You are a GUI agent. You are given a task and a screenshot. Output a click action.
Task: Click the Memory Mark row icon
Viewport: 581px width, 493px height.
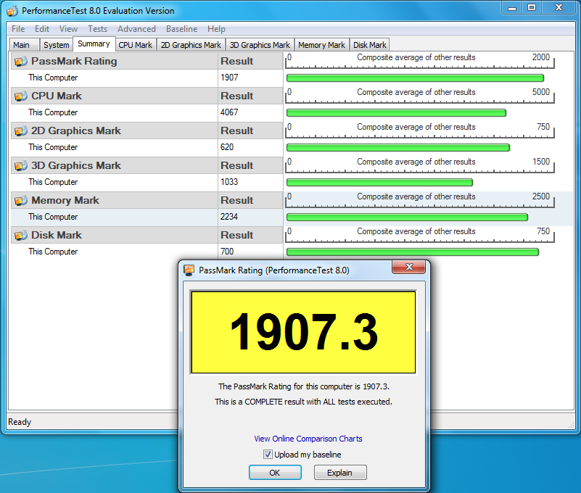coord(21,200)
